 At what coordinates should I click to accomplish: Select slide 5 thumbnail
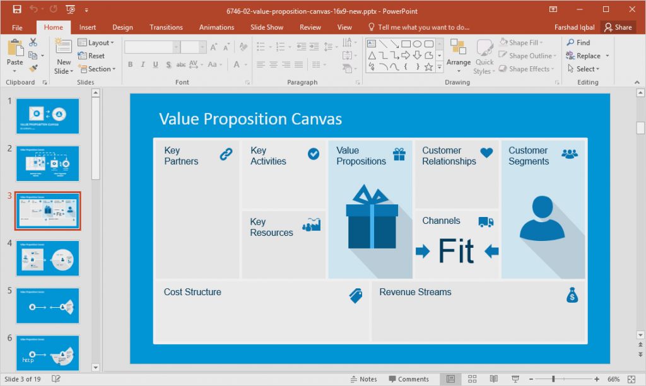(x=47, y=306)
